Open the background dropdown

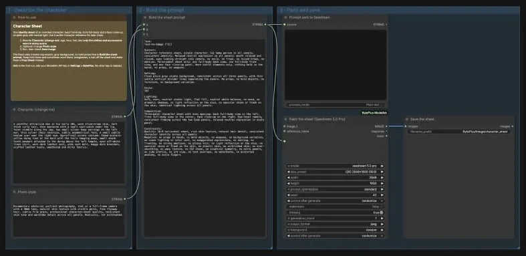[x=335, y=230]
